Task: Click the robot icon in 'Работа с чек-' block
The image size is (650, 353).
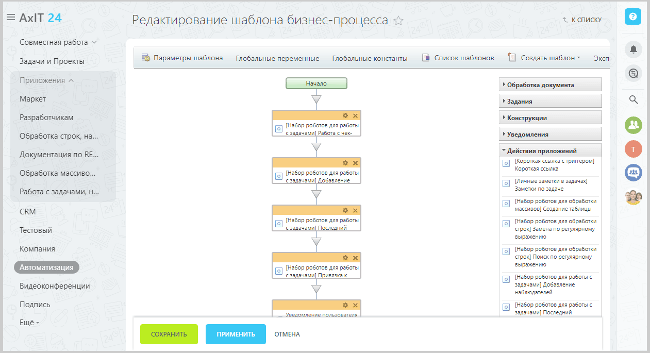Action: [x=279, y=129]
